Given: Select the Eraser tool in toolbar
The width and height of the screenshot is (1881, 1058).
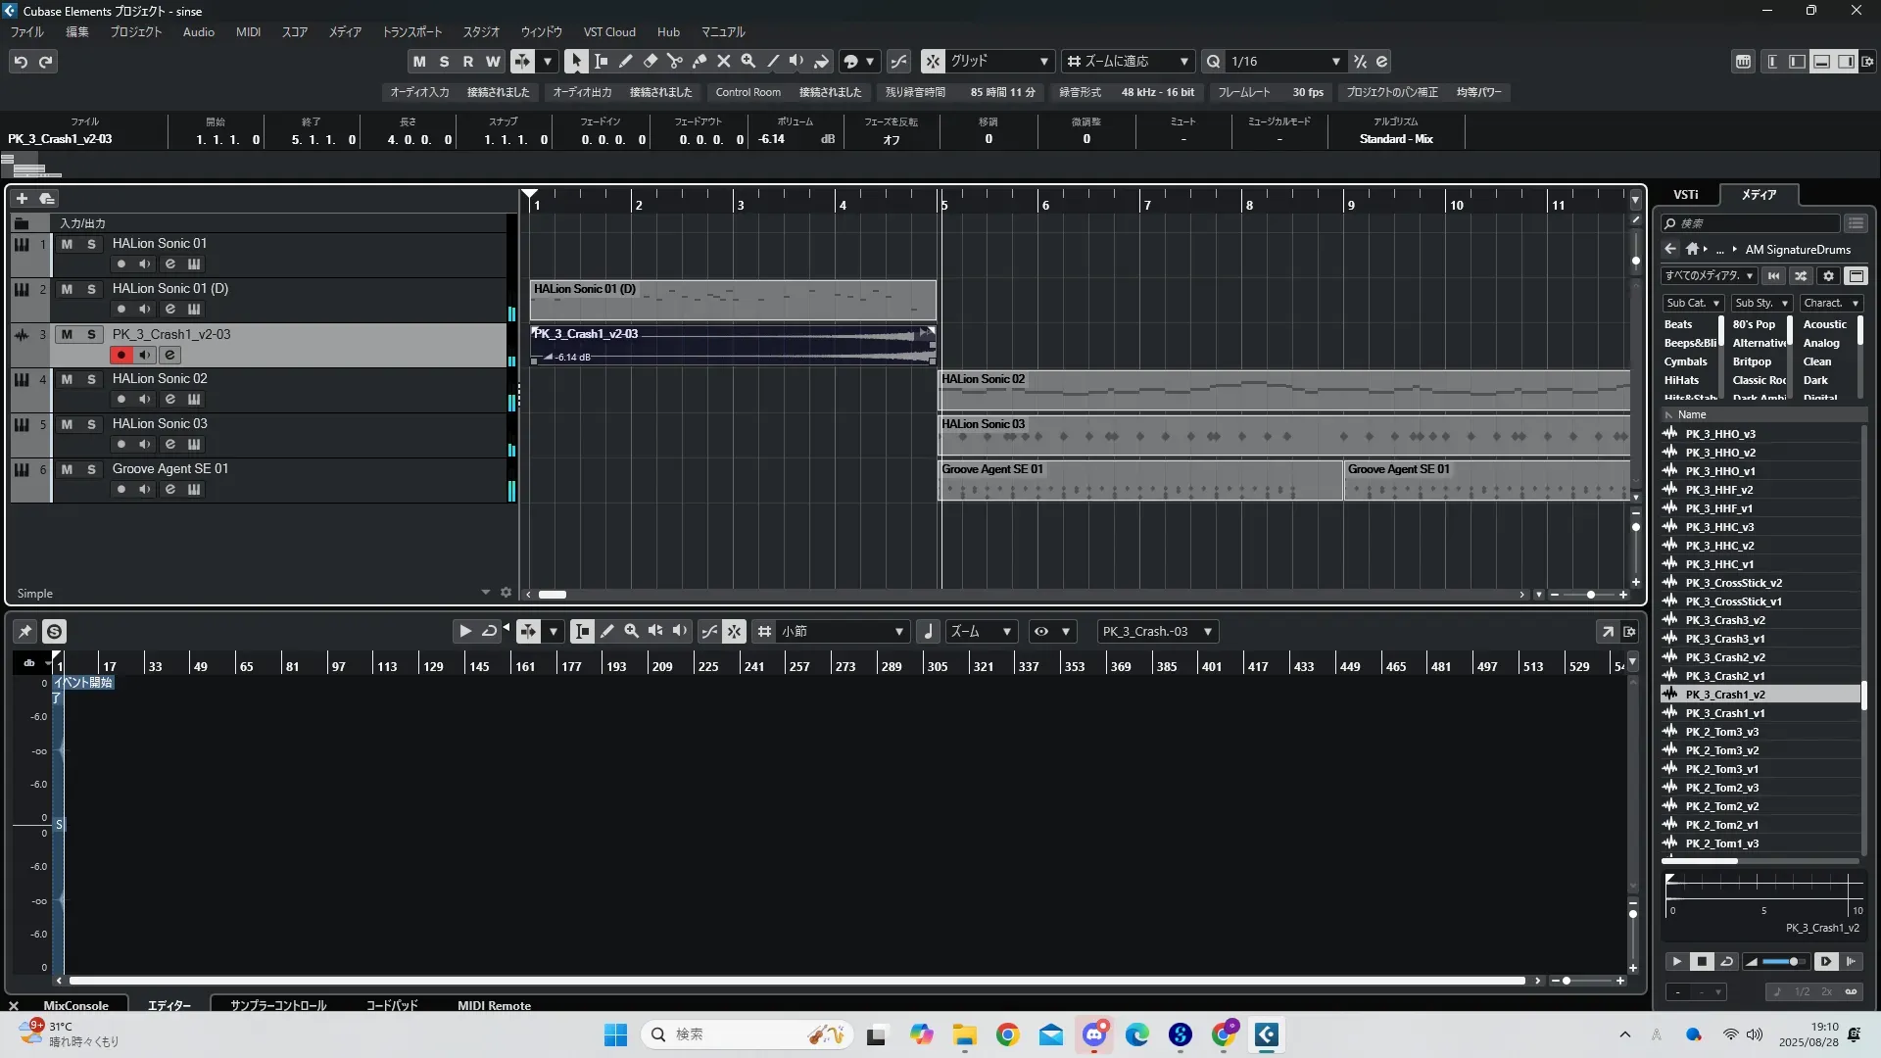Looking at the screenshot, I should click(650, 62).
